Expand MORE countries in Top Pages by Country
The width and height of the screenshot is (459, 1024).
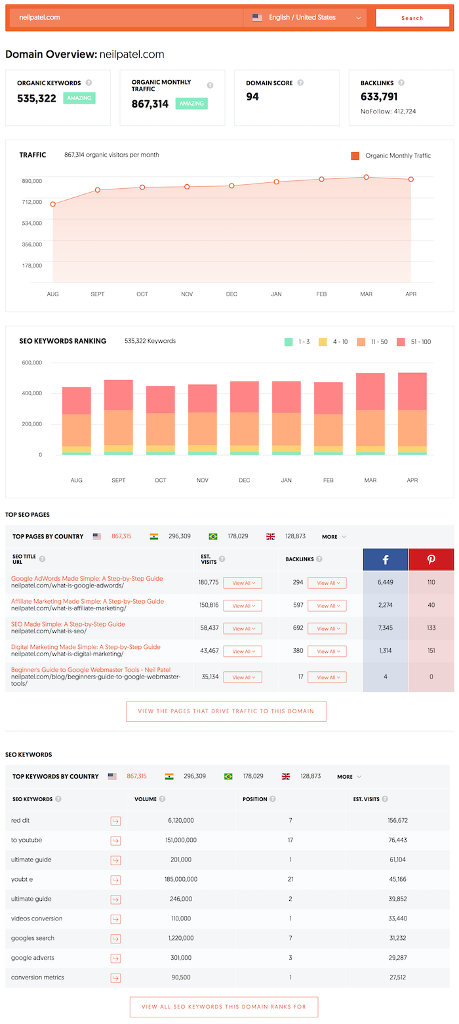point(334,537)
